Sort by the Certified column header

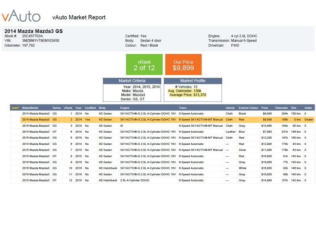90,108
